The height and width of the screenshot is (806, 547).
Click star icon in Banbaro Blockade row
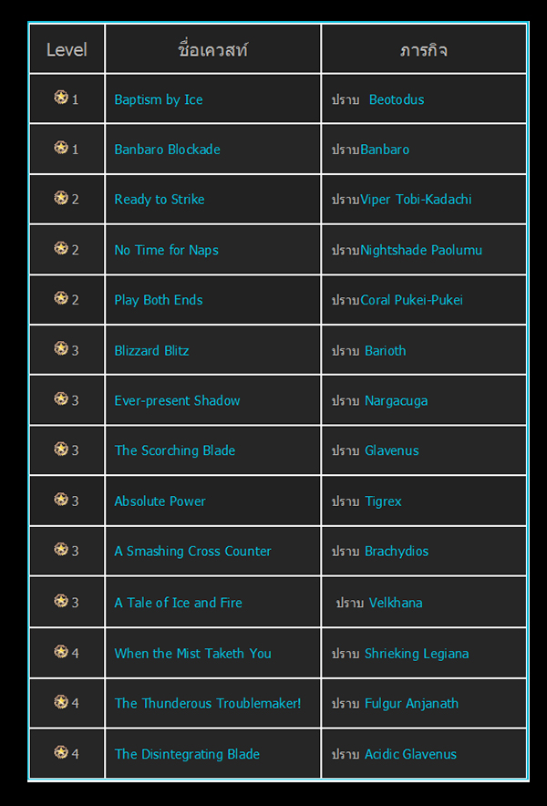pos(61,148)
